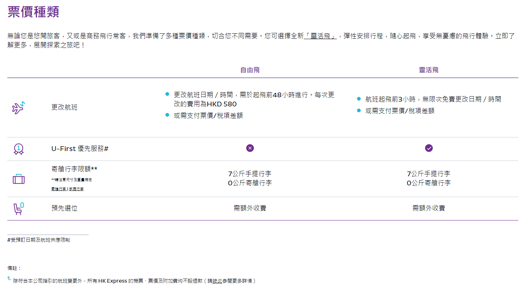Open the 寄艙行李 link below baggage allowance
522x298 pixels.
pyautogui.click(x=59, y=189)
